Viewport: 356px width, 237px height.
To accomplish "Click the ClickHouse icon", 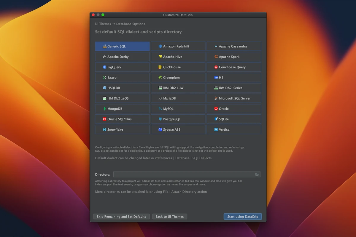I will (159, 67).
